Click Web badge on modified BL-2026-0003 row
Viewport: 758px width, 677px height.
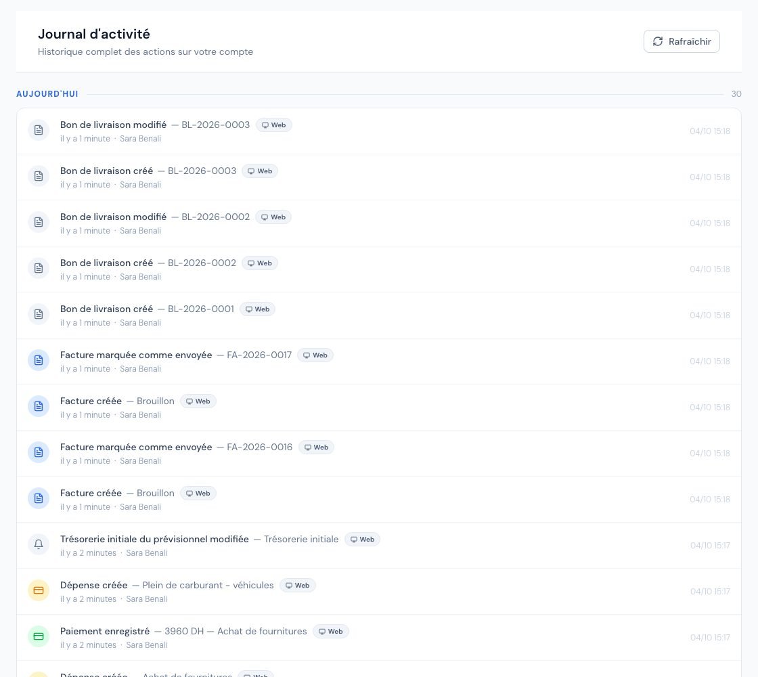pos(273,125)
